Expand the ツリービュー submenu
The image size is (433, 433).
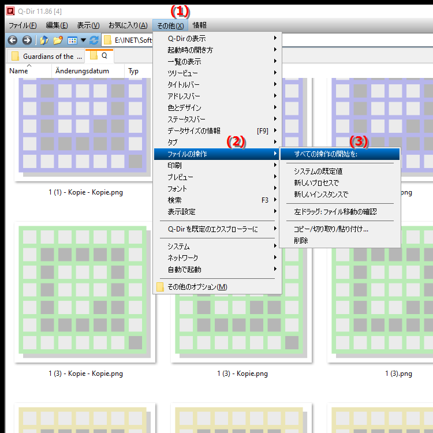pyautogui.click(x=216, y=73)
